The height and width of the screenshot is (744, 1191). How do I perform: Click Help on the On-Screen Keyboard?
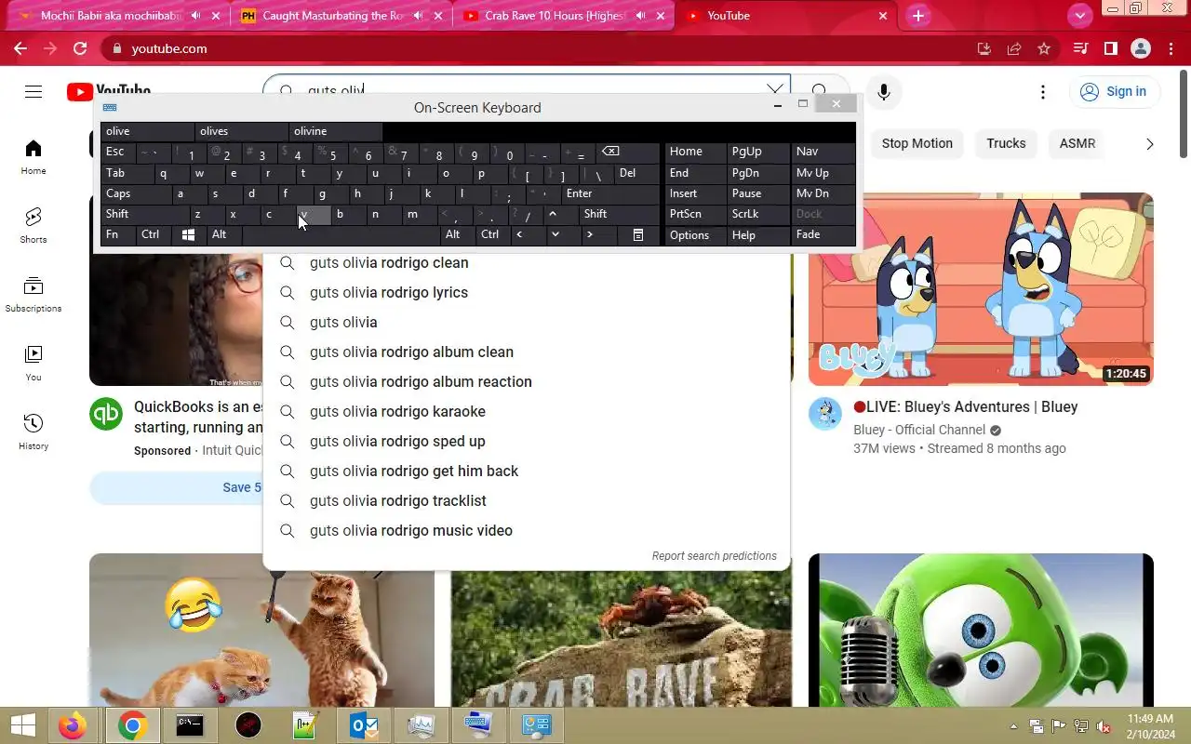pos(758,235)
